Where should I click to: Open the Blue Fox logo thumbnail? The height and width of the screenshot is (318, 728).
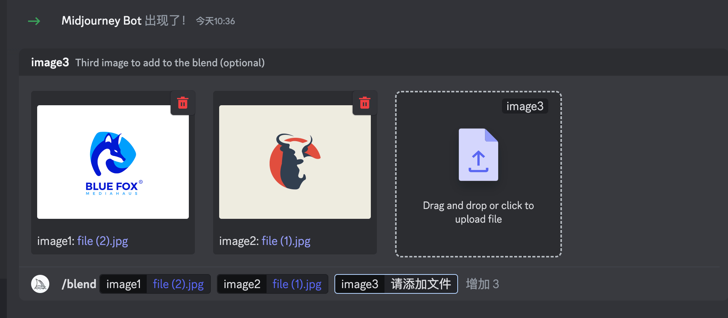coord(113,162)
